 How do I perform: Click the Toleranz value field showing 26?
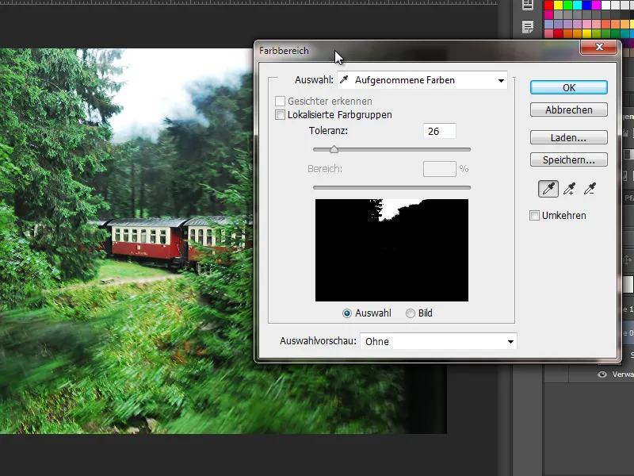[x=440, y=131]
